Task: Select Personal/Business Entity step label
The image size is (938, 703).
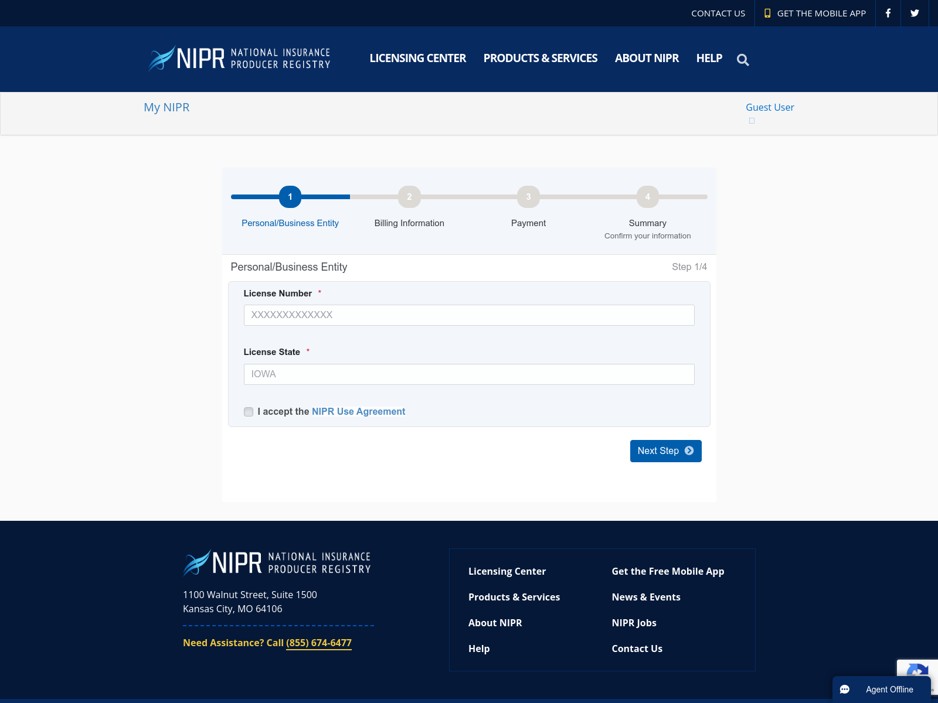Action: [x=290, y=223]
